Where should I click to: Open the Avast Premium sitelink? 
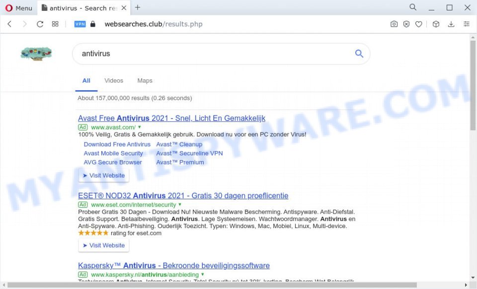(x=180, y=163)
